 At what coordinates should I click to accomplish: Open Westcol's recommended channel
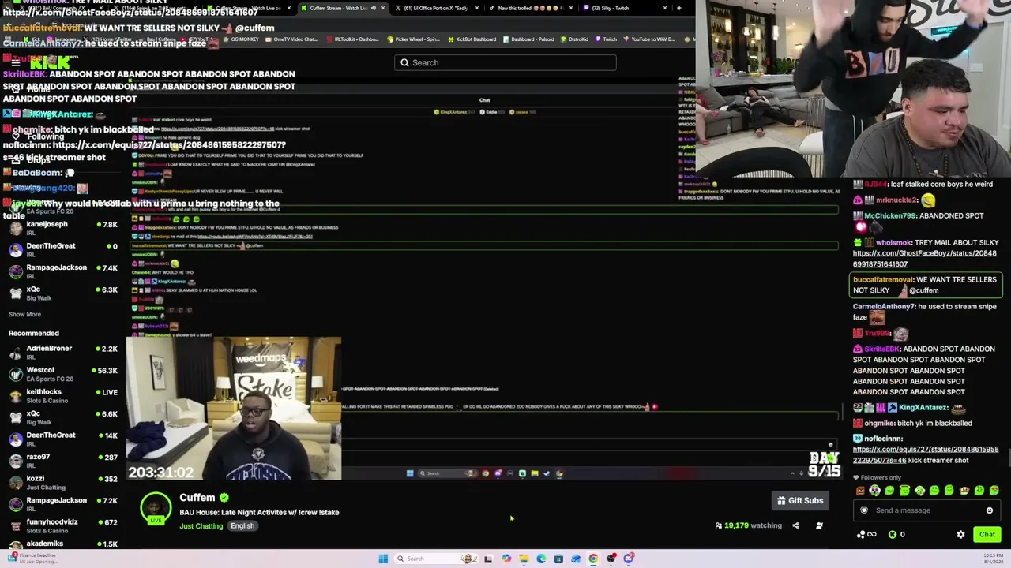click(63, 374)
